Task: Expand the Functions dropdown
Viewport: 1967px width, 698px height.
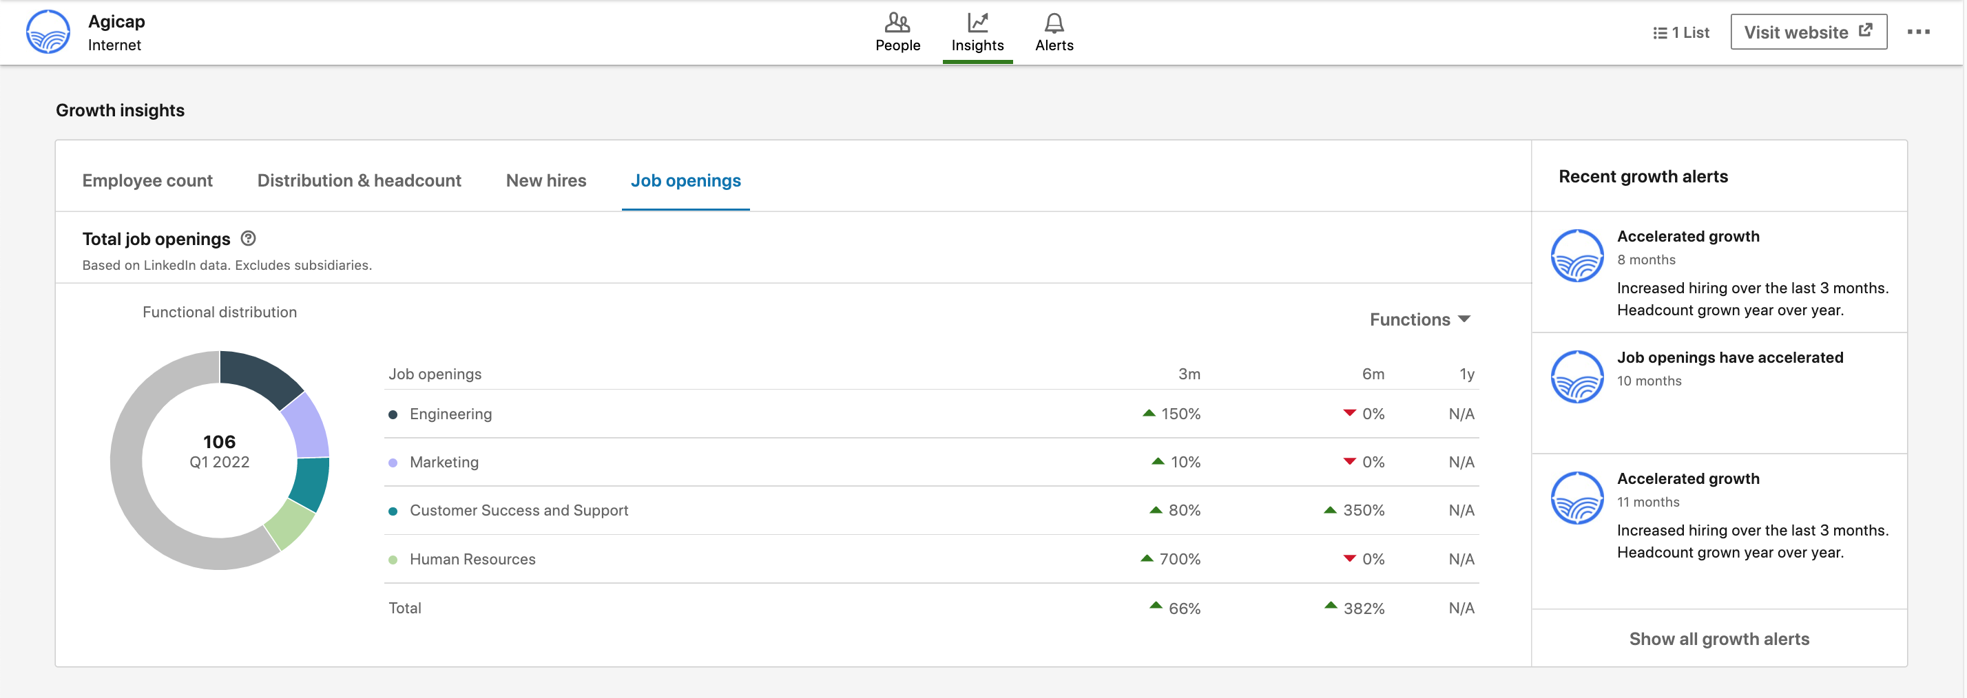Action: coord(1419,319)
